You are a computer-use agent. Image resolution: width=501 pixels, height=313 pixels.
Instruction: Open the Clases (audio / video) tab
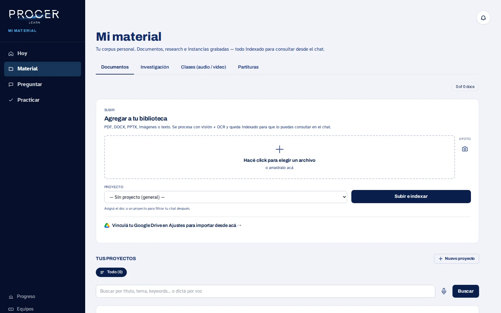click(204, 67)
